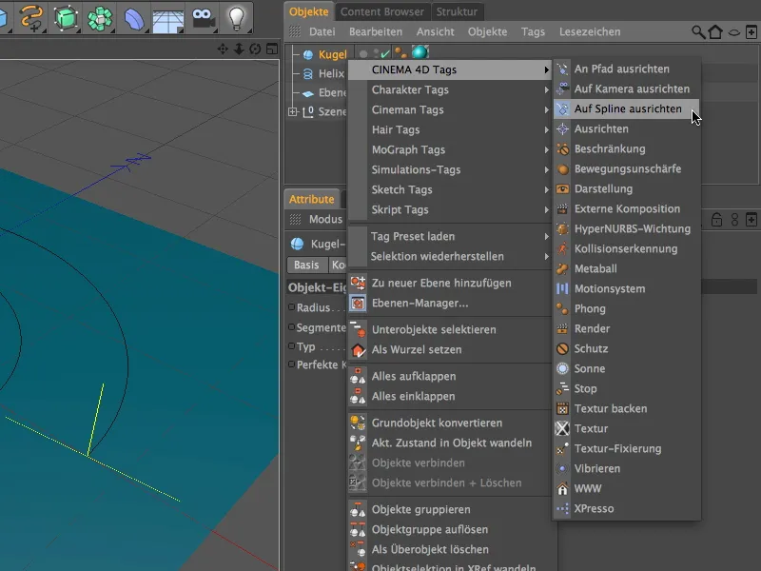Toggle Kugel green enable checkmark
The image size is (761, 571).
385,54
